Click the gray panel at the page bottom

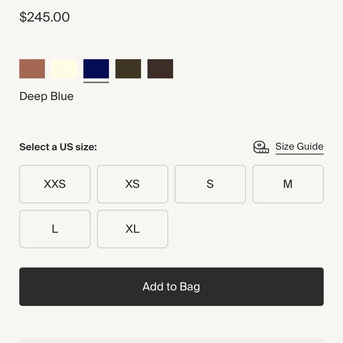click(171, 341)
